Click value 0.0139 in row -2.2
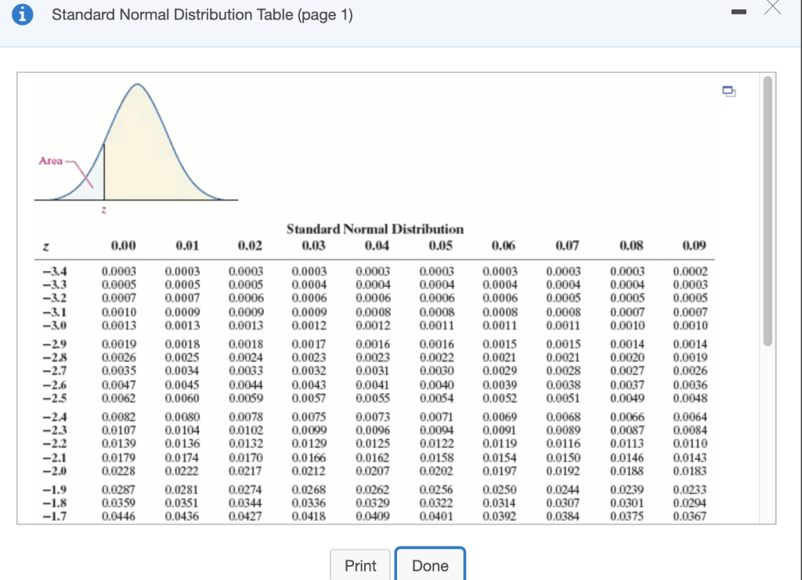The width and height of the screenshot is (802, 580). pyautogui.click(x=119, y=444)
